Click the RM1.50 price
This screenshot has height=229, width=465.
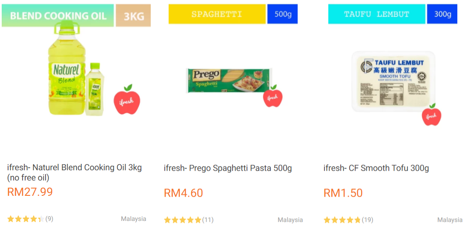(x=343, y=193)
